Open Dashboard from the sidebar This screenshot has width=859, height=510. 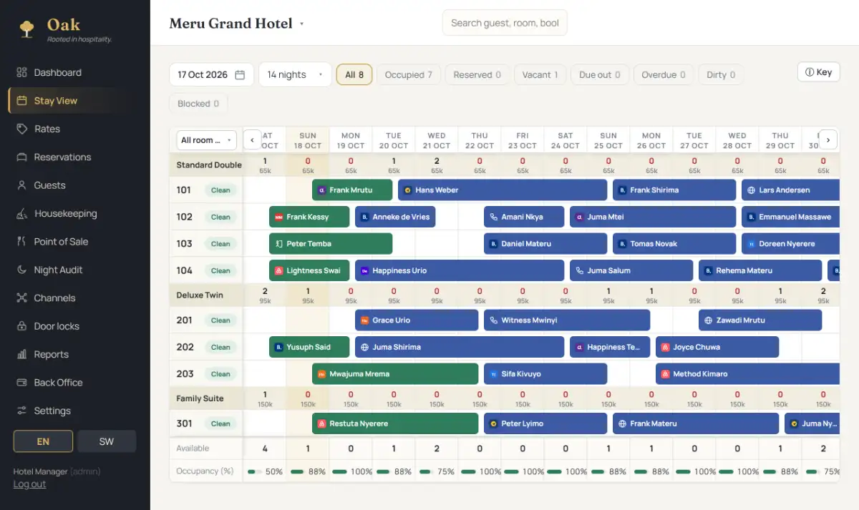72,72
